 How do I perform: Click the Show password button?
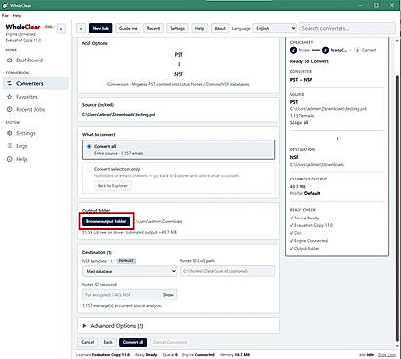[168, 295]
